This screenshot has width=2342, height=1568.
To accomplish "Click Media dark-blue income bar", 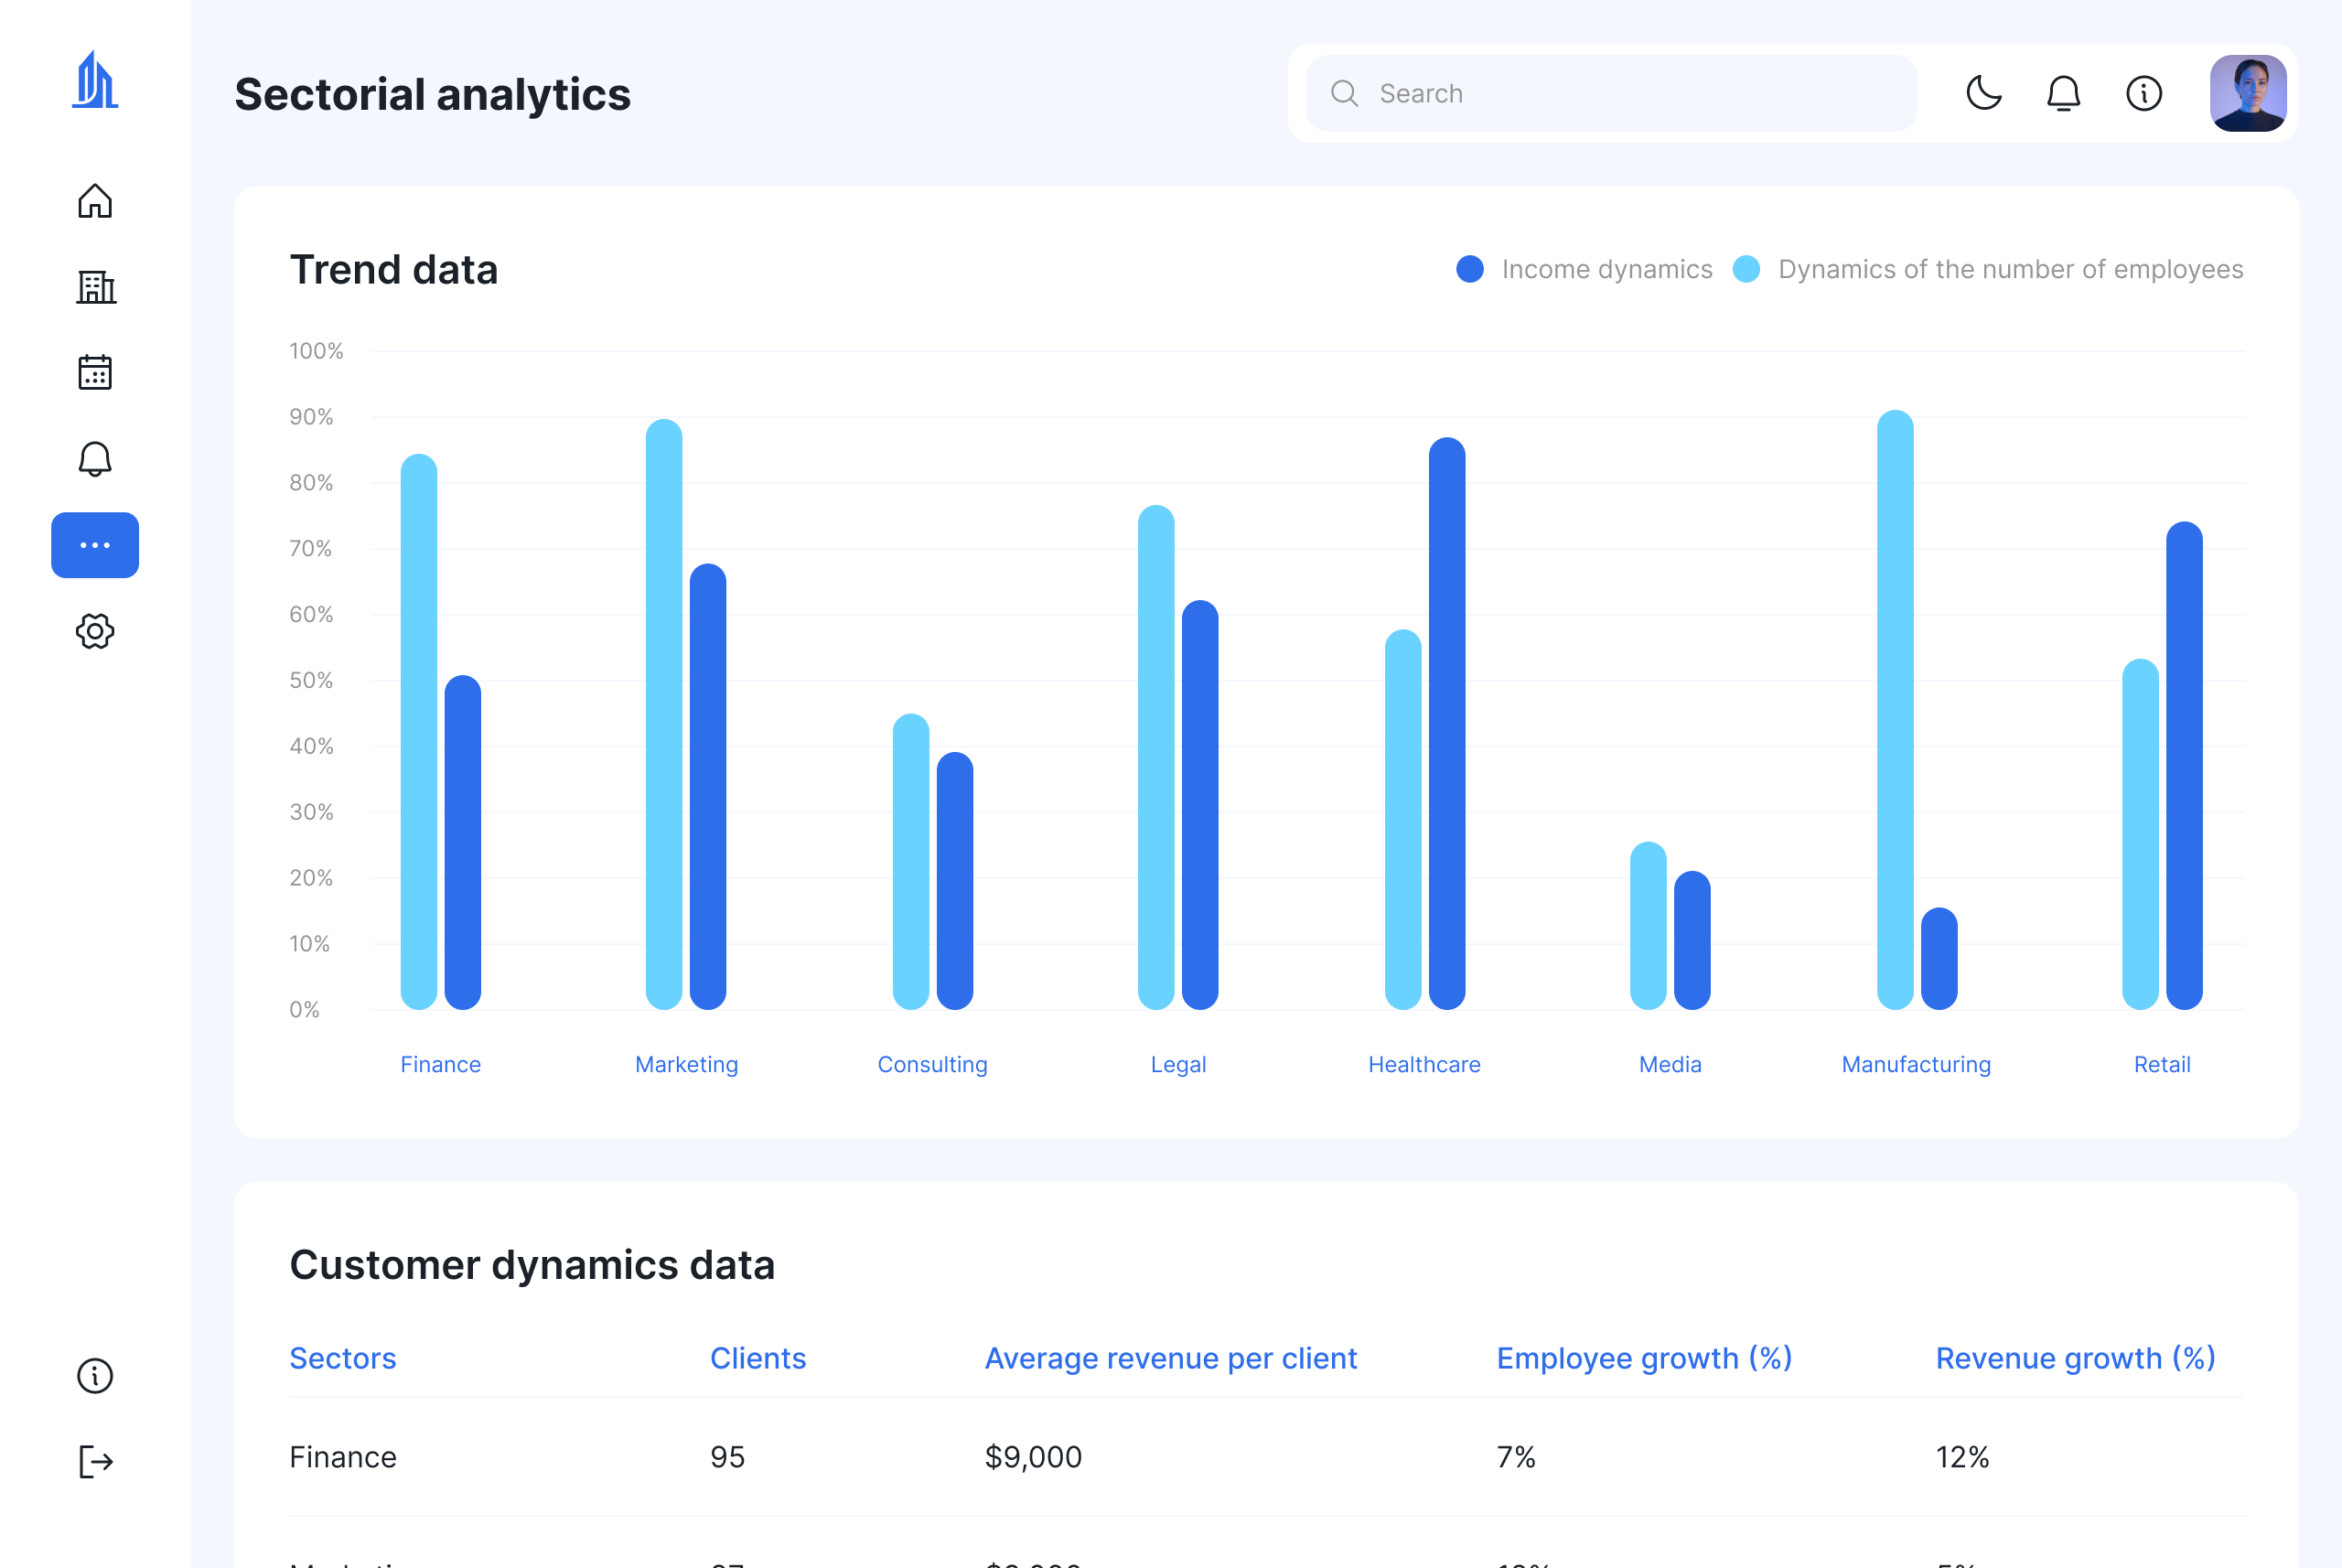I will [x=1692, y=940].
